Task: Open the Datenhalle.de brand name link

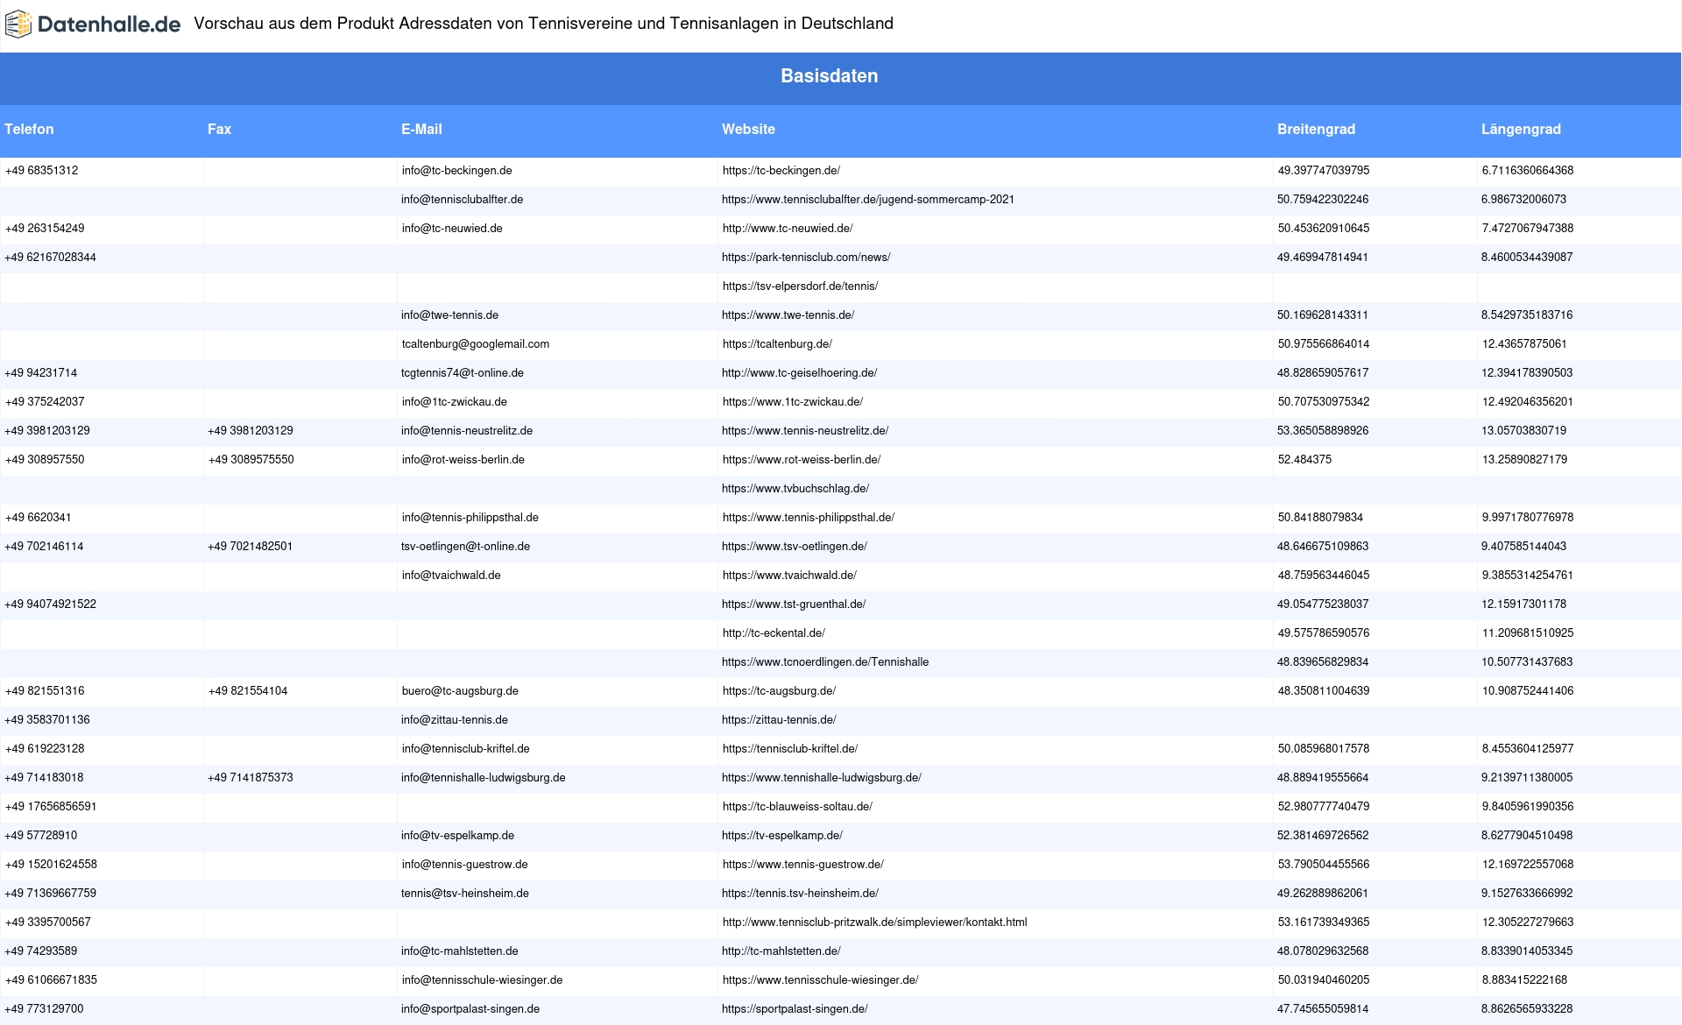Action: [x=110, y=25]
